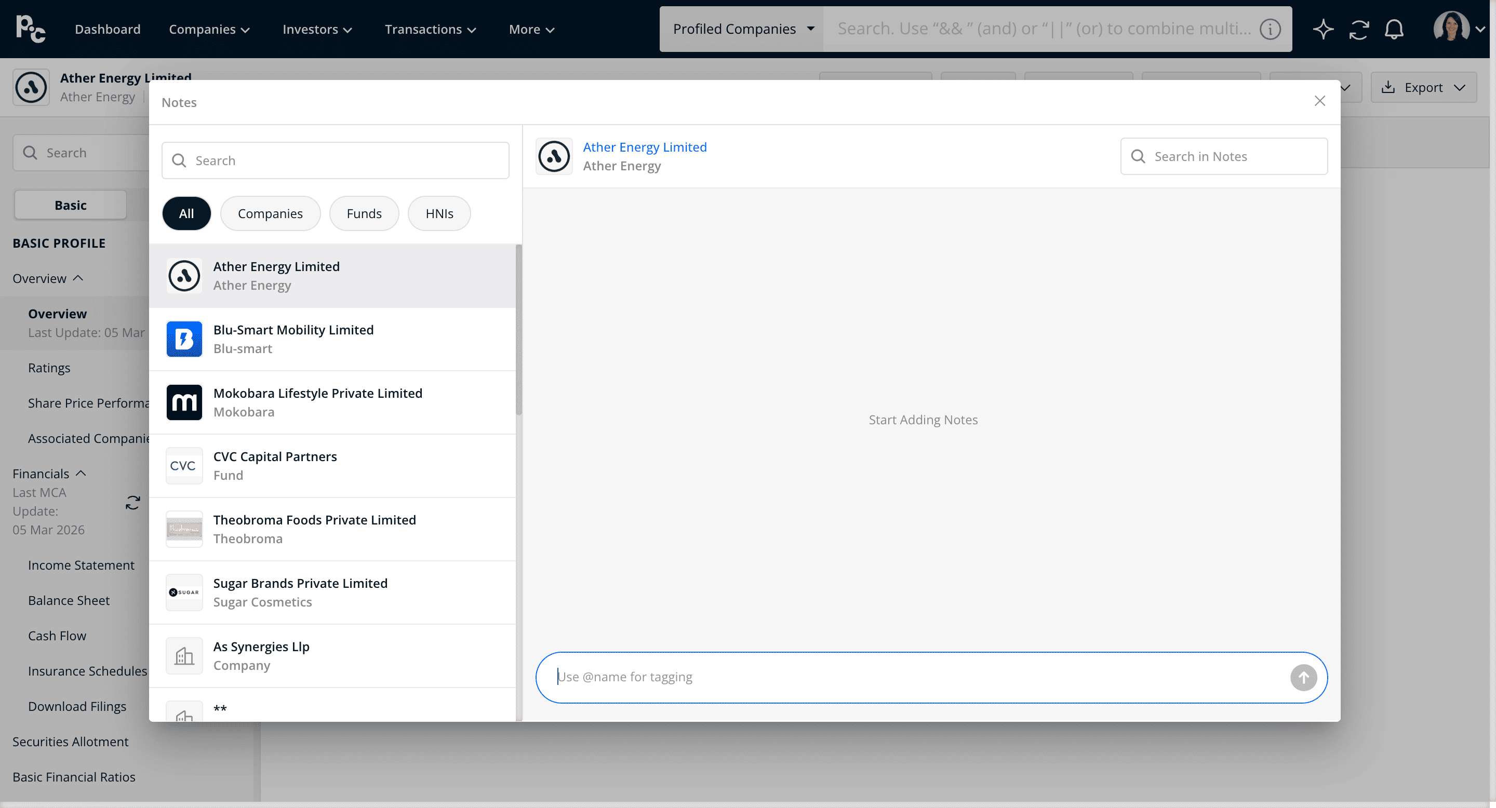The width and height of the screenshot is (1496, 808).
Task: Open Securities Allotment section
Action: click(x=70, y=742)
